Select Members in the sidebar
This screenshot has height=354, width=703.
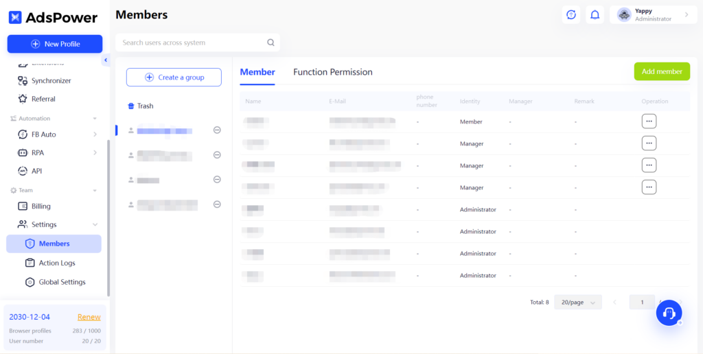click(x=54, y=244)
